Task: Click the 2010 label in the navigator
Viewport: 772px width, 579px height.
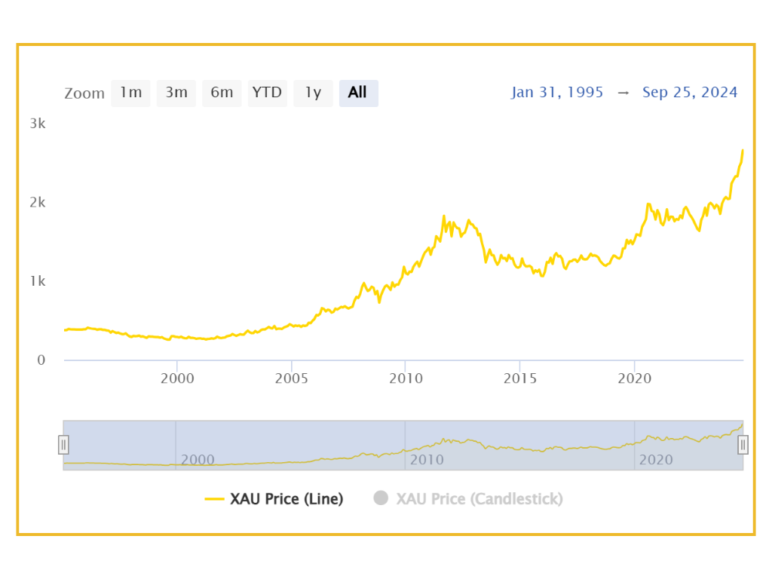Action: point(427,460)
